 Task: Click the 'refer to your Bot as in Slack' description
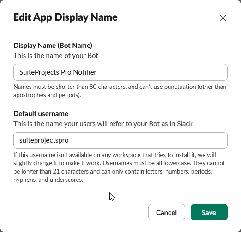151,124
